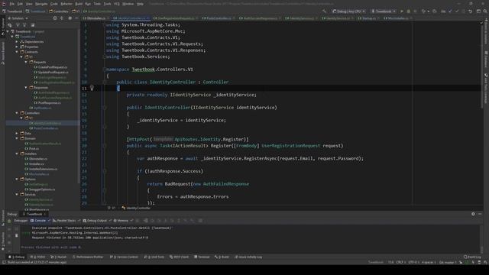Open the File menu
Viewport: 489px width, 275px height.
click(12, 4)
